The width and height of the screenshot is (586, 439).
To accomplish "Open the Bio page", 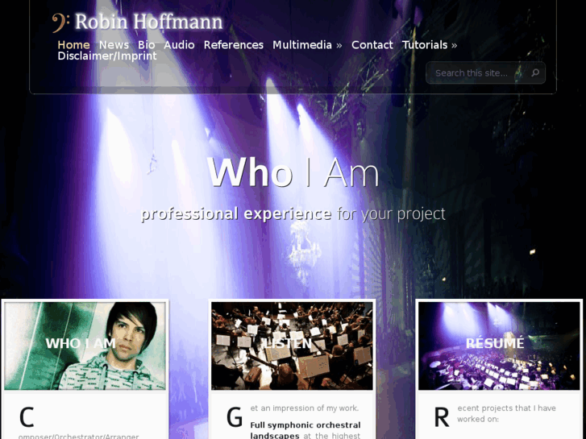I will point(147,45).
